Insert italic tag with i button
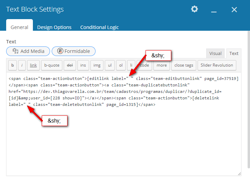This screenshot has width=250, height=182. tap(22, 65)
